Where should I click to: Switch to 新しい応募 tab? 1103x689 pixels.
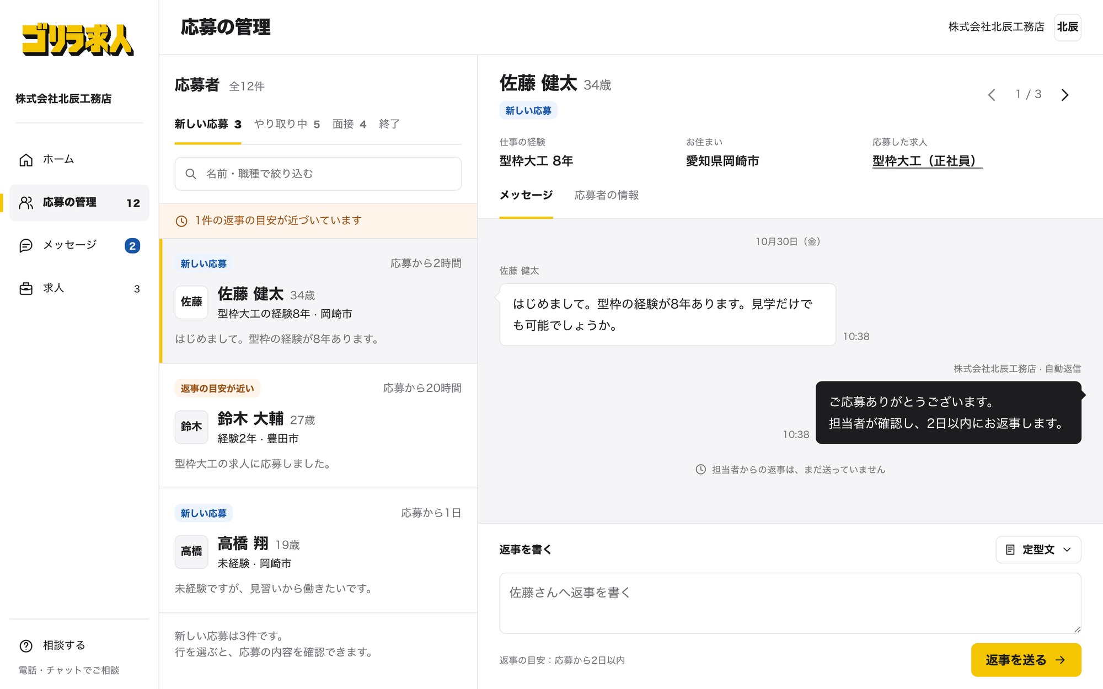208,125
